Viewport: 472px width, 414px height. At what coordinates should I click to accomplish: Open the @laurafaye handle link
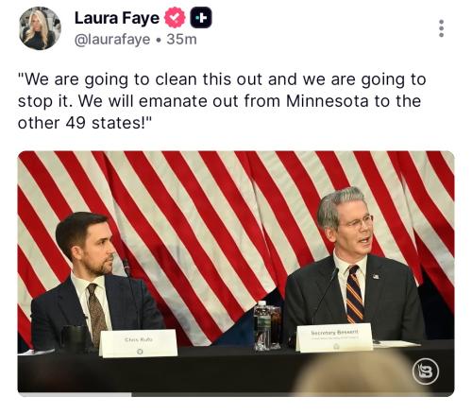(112, 40)
